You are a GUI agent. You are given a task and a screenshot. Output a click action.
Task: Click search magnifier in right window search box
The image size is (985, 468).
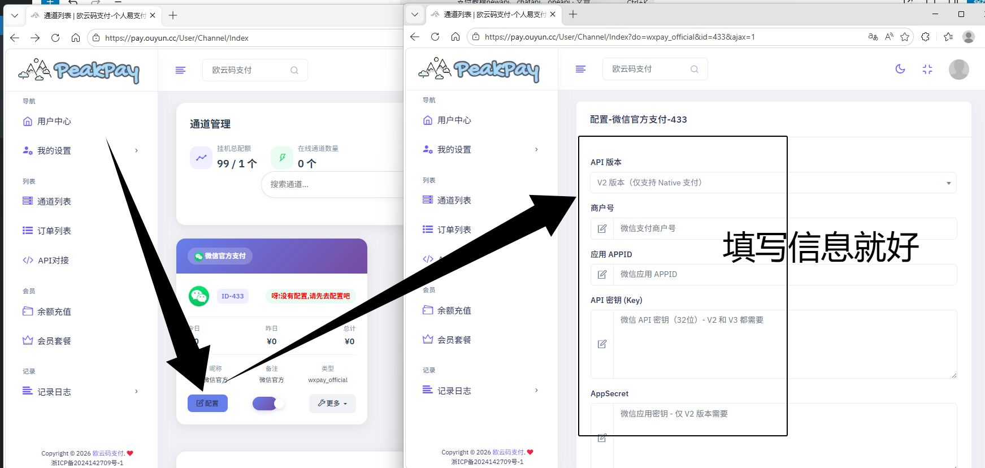tap(695, 69)
